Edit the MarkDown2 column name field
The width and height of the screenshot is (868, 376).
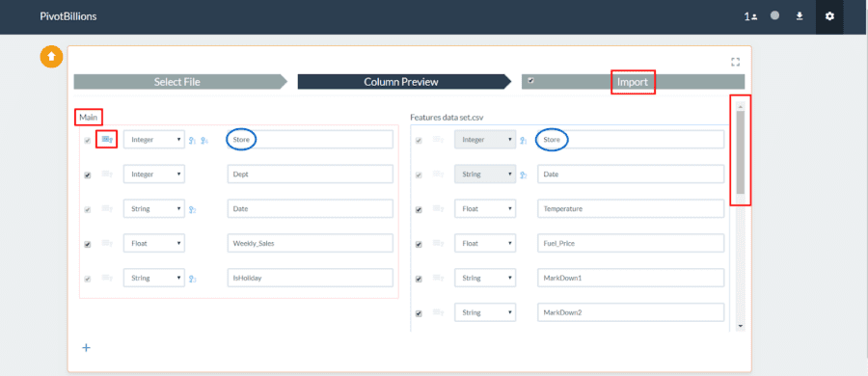[x=631, y=312]
